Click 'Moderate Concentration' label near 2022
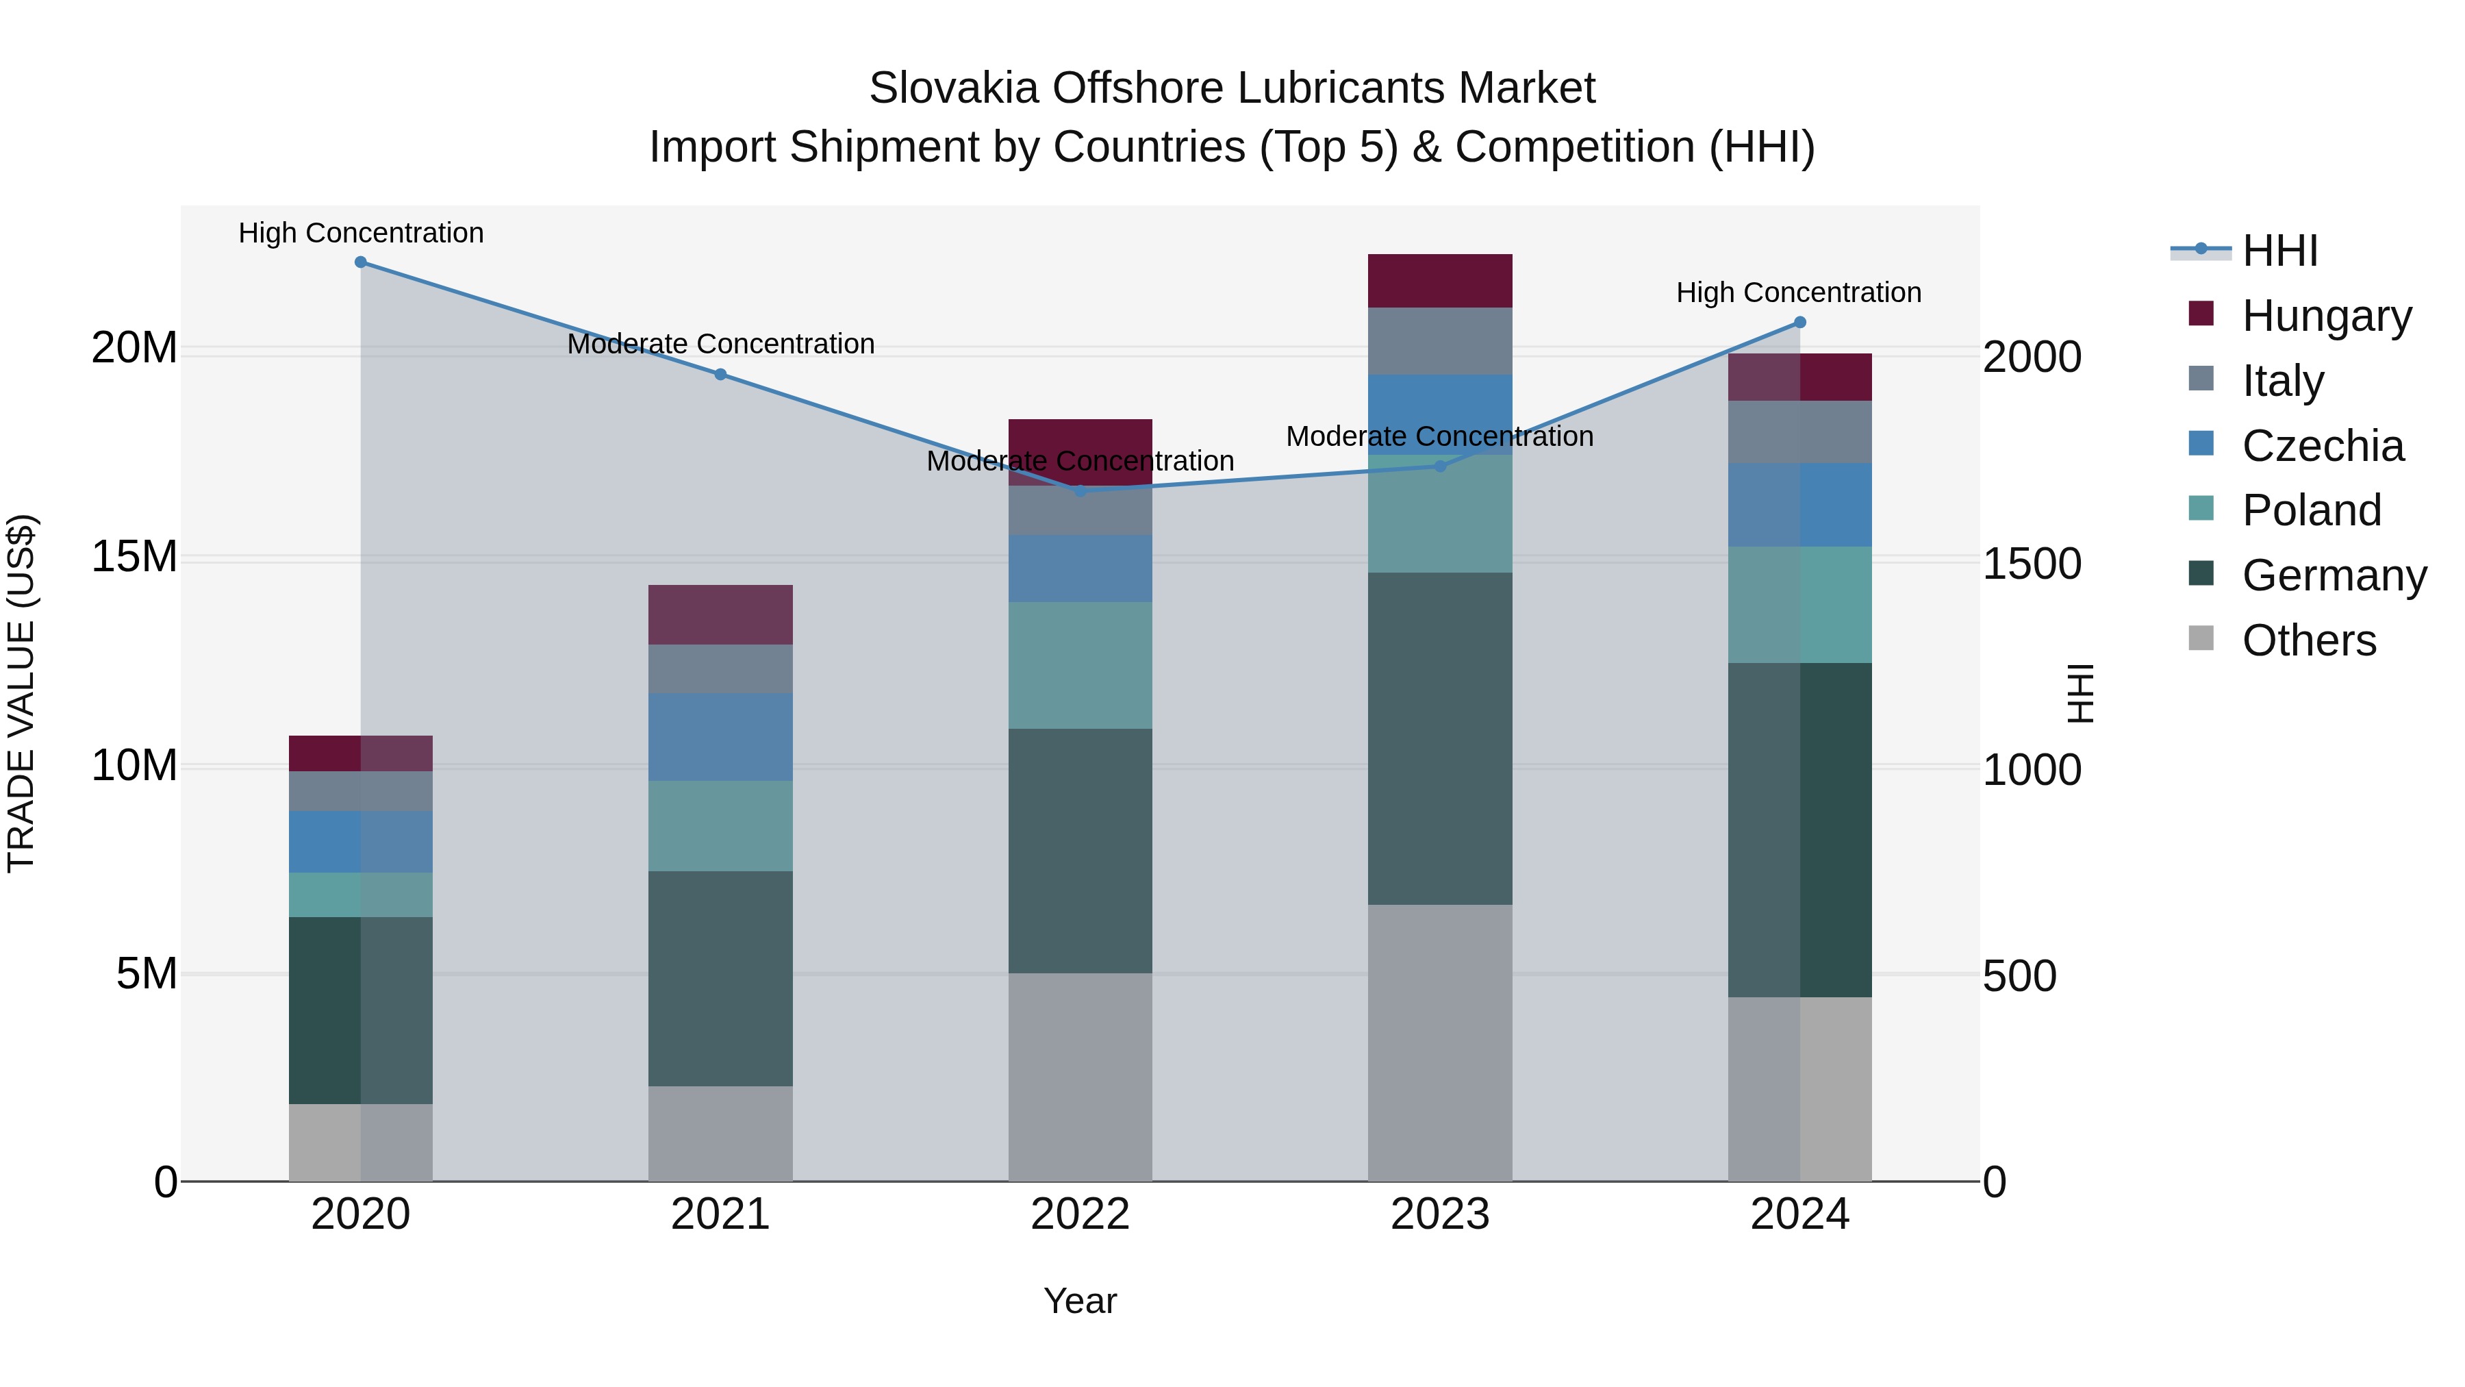 pos(1080,460)
